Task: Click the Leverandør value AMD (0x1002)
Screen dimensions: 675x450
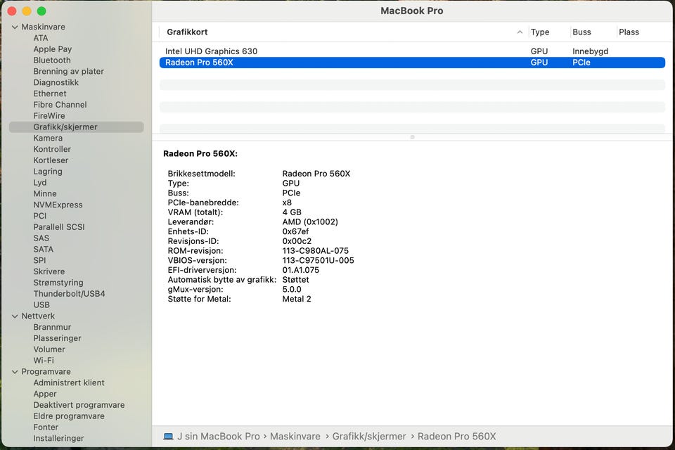Action: (310, 221)
